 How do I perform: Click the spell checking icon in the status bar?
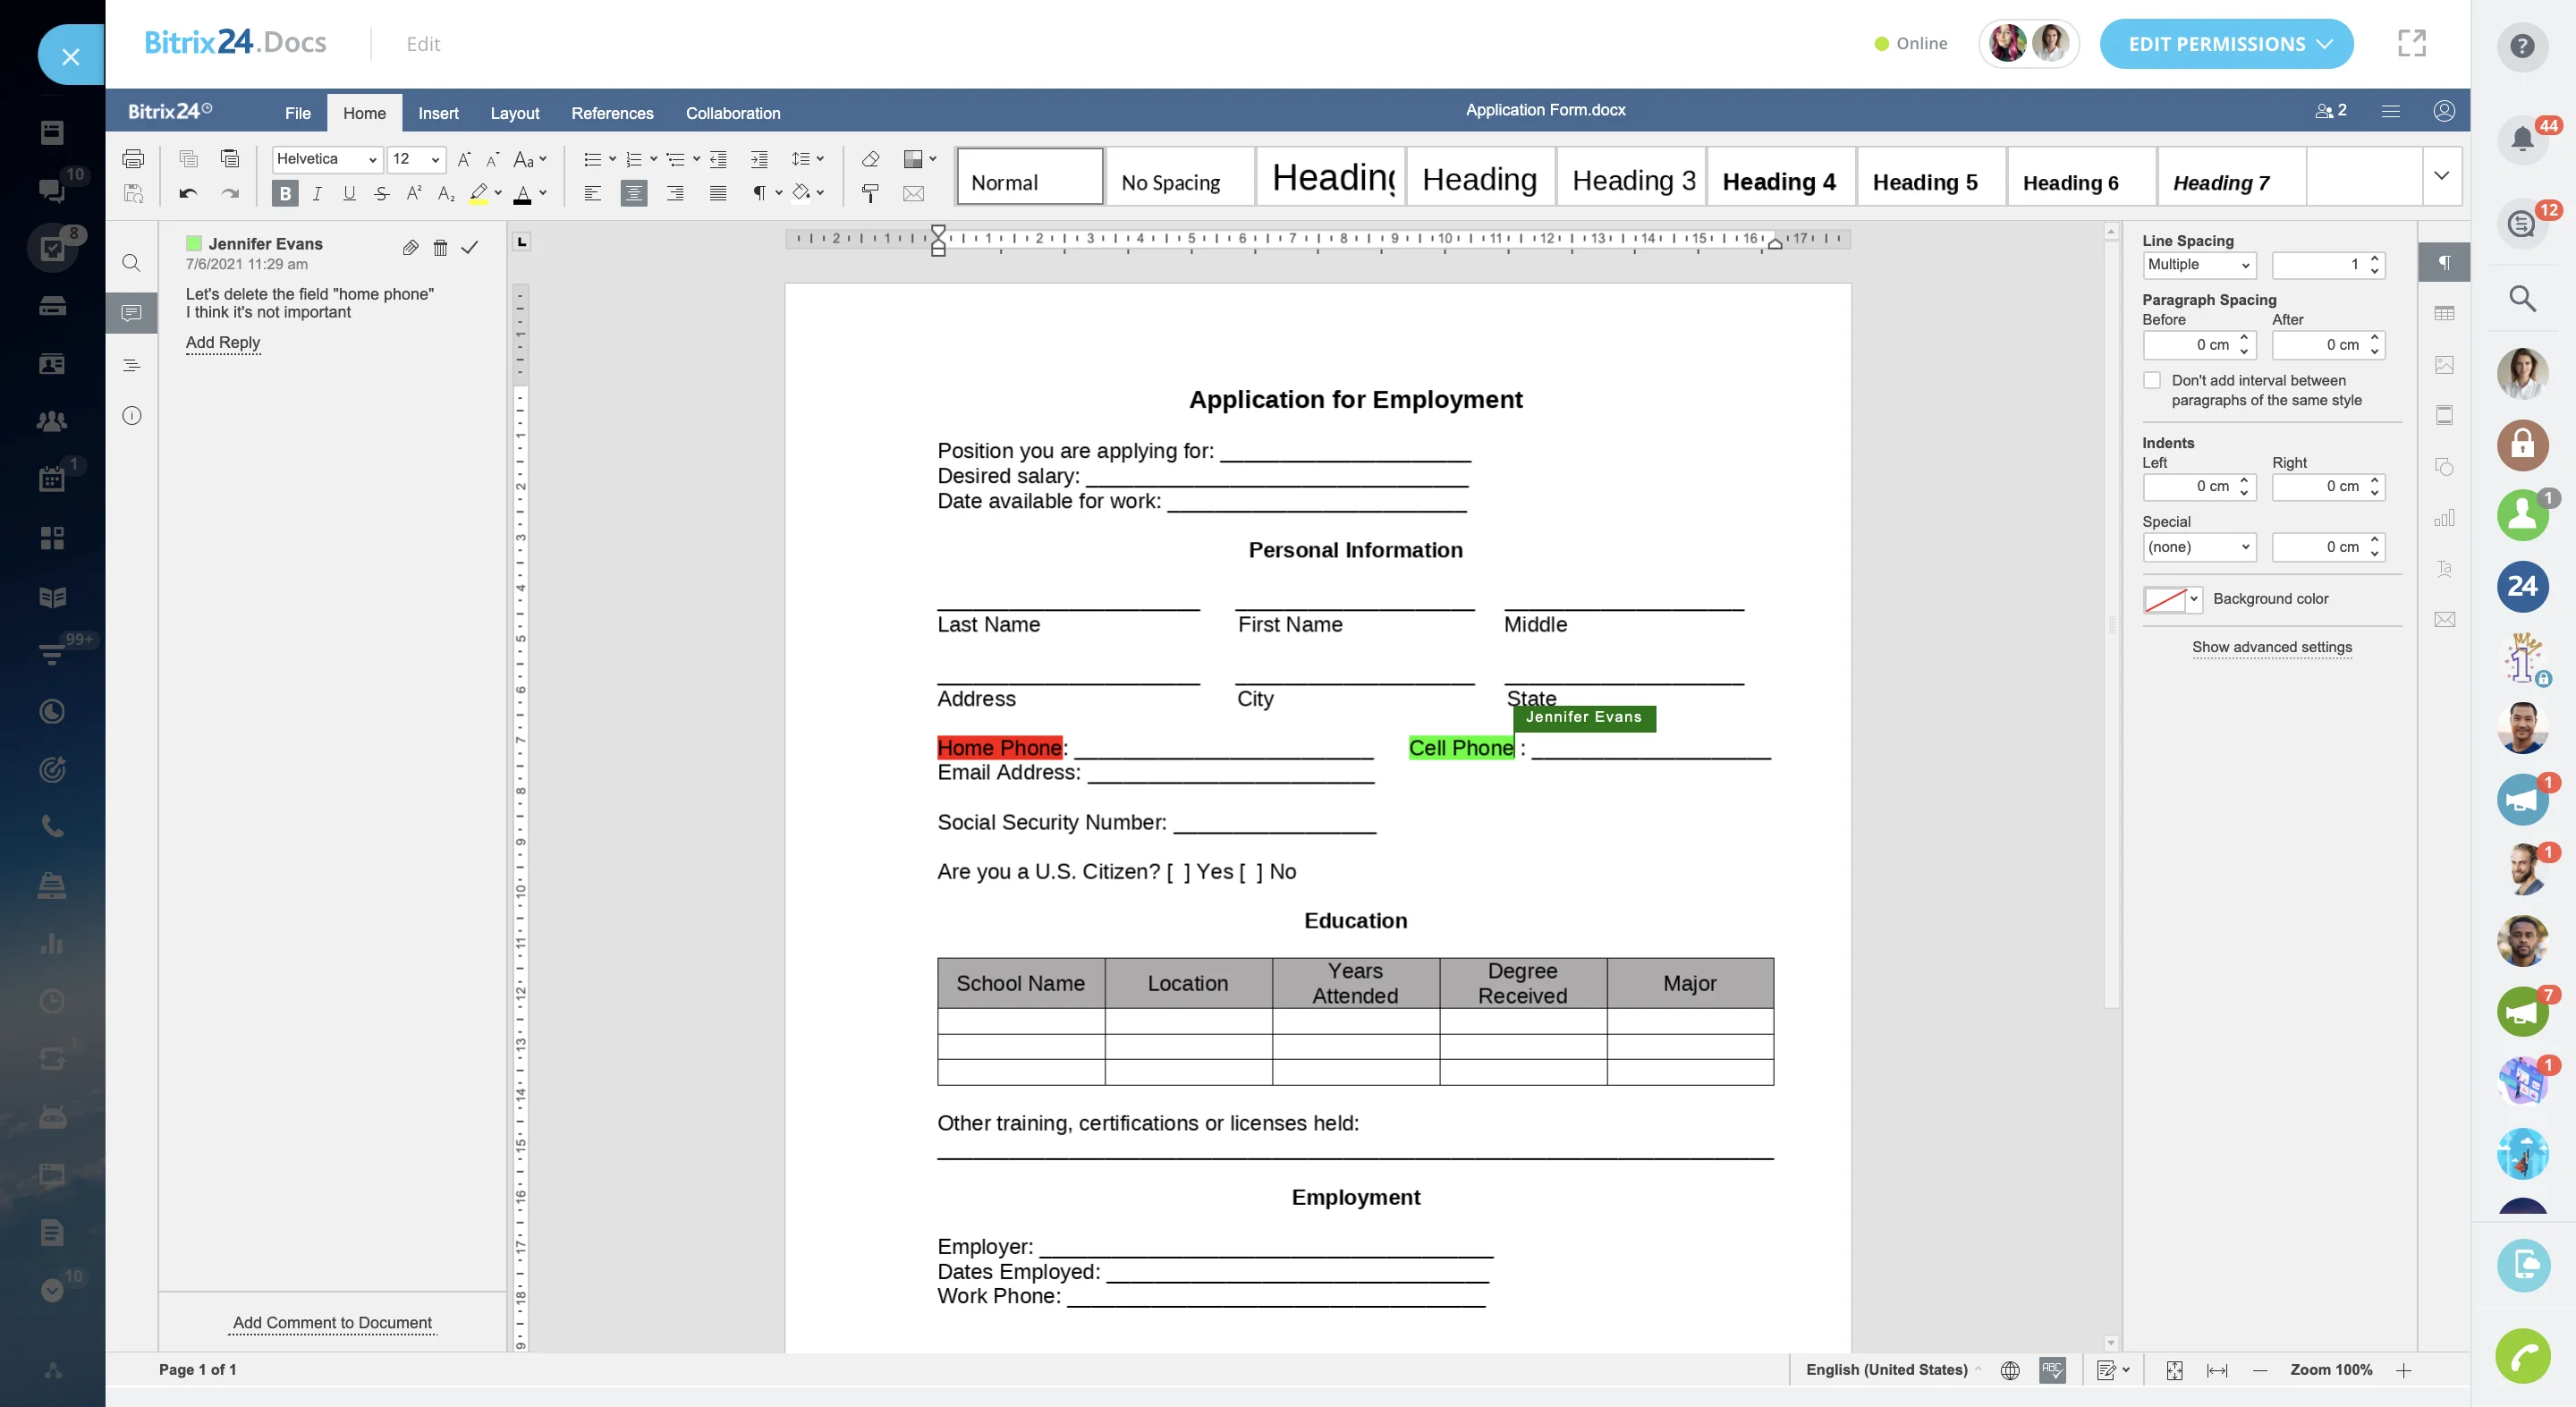(2052, 1370)
